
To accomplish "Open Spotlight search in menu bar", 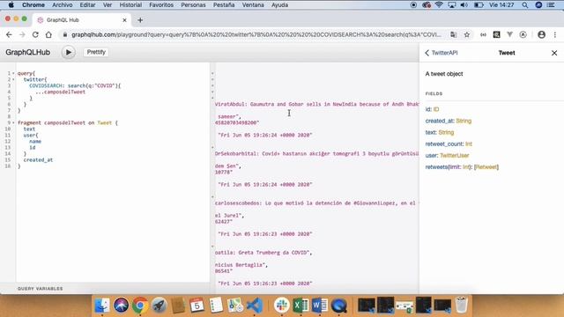I will tap(525, 5).
